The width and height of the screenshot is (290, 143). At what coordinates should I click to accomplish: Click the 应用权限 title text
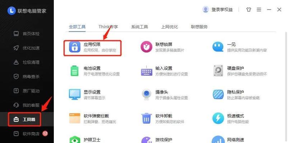tap(92, 44)
